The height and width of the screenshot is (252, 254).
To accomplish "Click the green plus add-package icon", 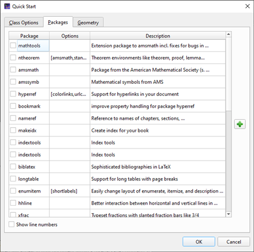I will pyautogui.click(x=240, y=124).
